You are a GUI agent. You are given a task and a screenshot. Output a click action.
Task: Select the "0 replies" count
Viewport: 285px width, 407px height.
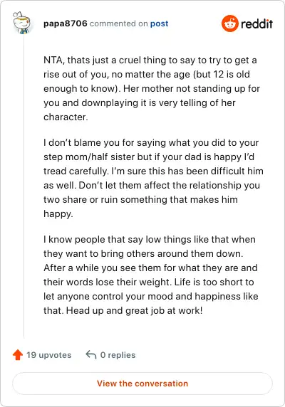point(118,355)
